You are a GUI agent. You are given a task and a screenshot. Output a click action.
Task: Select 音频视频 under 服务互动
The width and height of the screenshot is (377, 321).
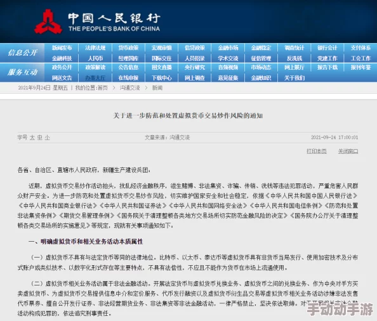pos(228,67)
